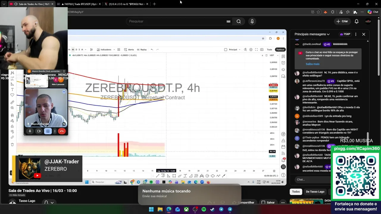Open more options on Maycon's video tile
Screen dimensions: 381x214
coord(64,92)
